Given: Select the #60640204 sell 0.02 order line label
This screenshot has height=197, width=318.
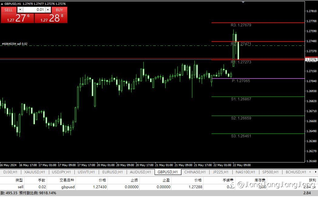Looking at the screenshot, I should (x=15, y=44).
